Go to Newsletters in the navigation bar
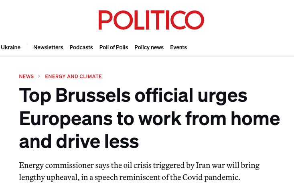This screenshot has height=188, width=294. point(48,47)
